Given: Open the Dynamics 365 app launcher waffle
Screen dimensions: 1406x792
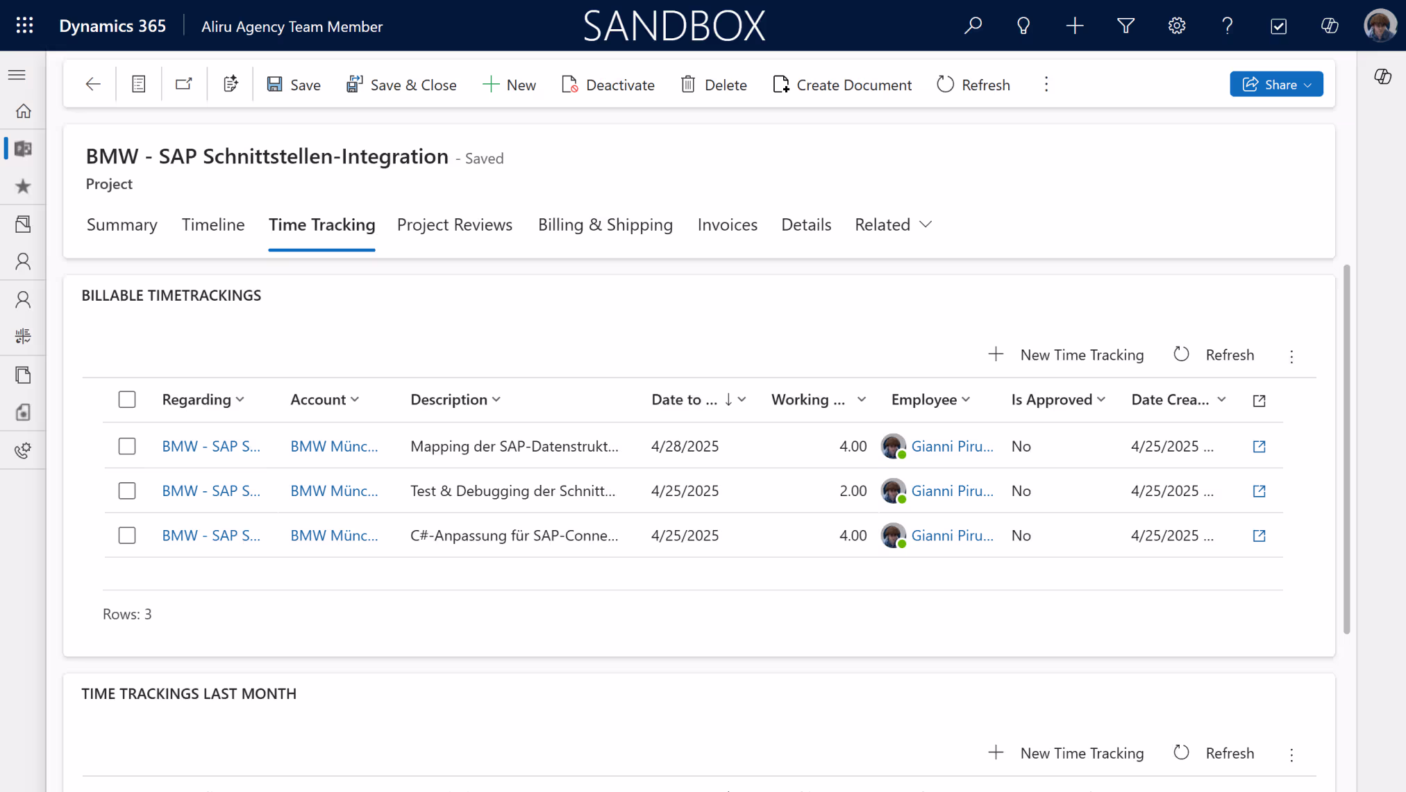Looking at the screenshot, I should pyautogui.click(x=24, y=26).
